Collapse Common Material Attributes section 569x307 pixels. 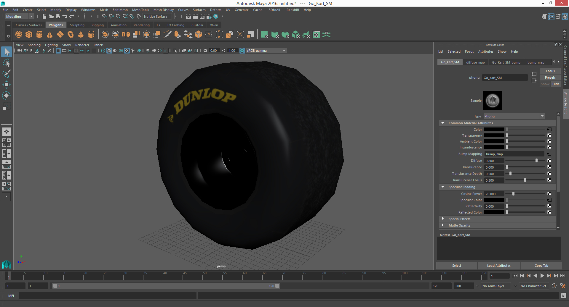pos(443,123)
